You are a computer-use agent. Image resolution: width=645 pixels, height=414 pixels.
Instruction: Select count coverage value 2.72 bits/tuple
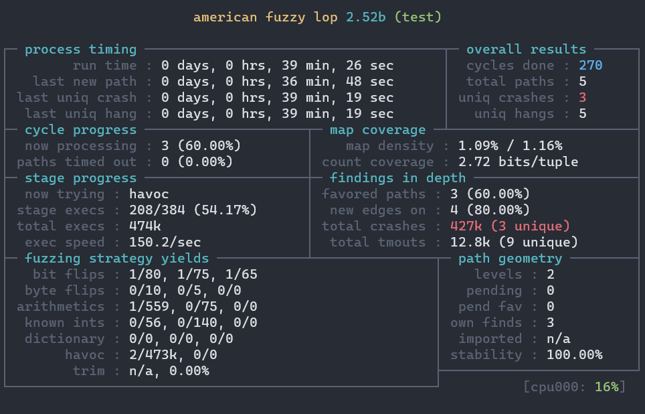tap(518, 162)
